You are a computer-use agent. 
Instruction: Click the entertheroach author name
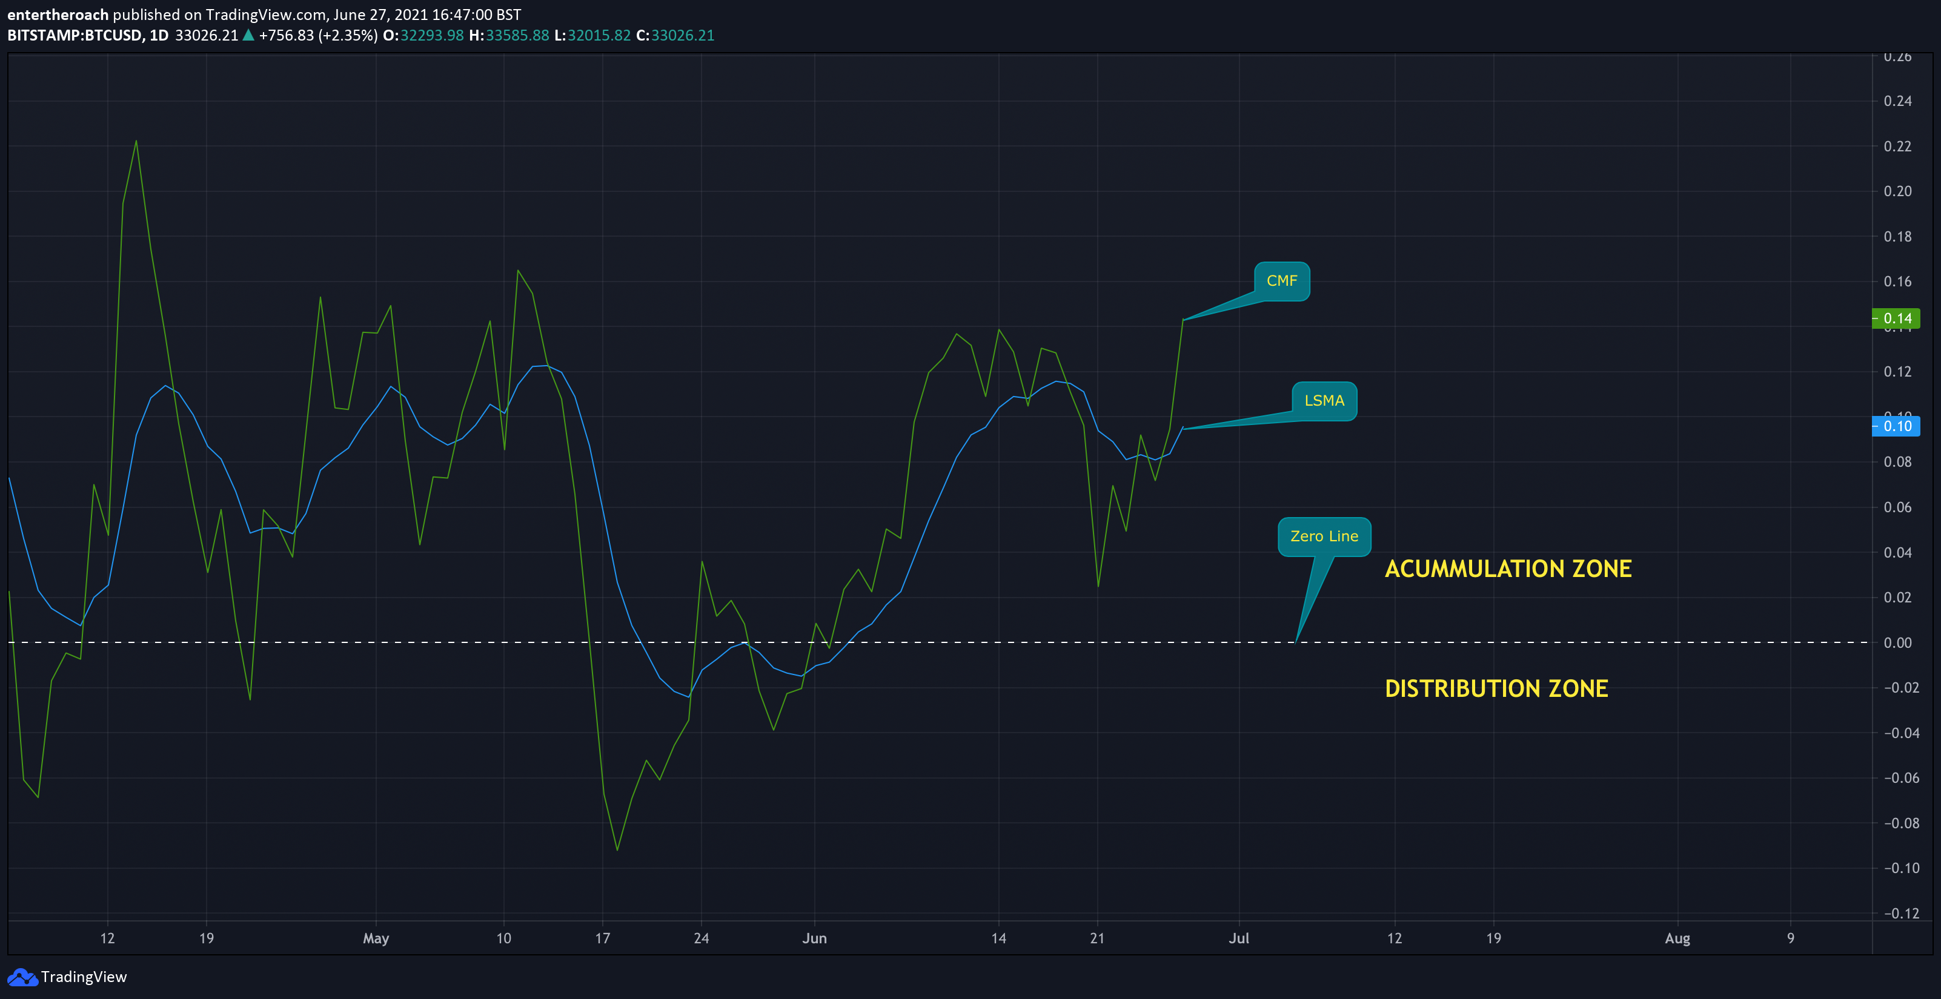click(x=58, y=15)
